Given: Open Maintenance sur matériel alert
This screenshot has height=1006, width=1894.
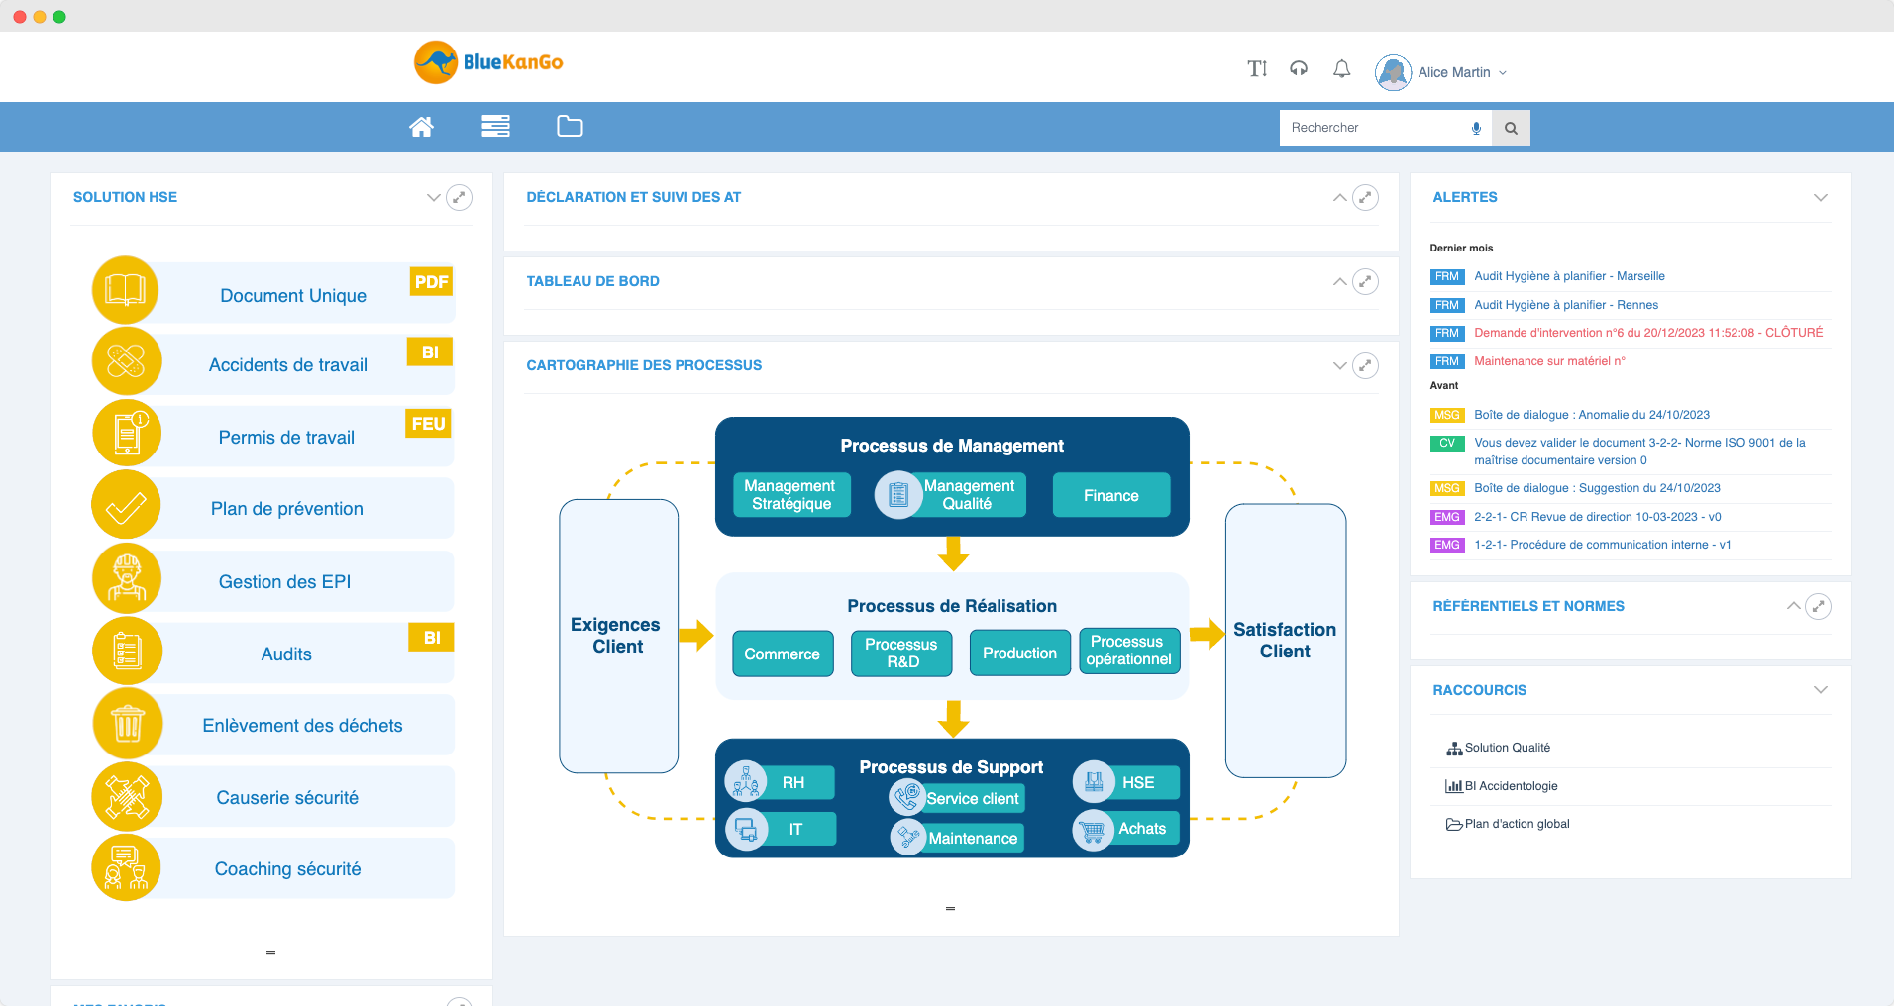Looking at the screenshot, I should coord(1549,361).
